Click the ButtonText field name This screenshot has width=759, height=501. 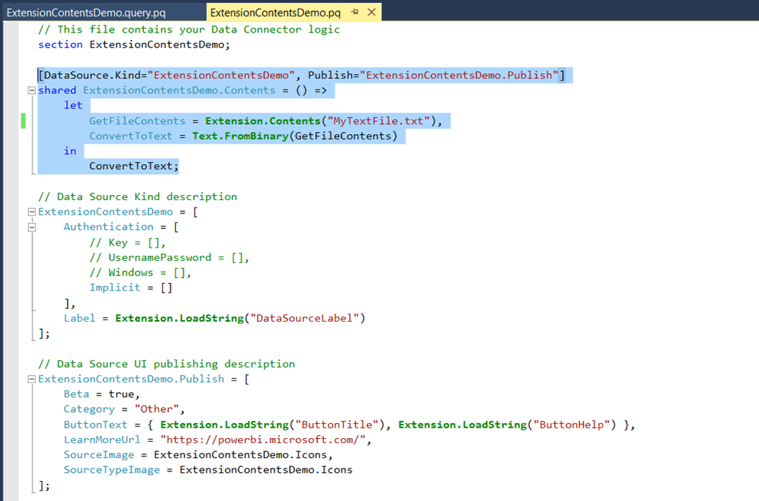96,425
